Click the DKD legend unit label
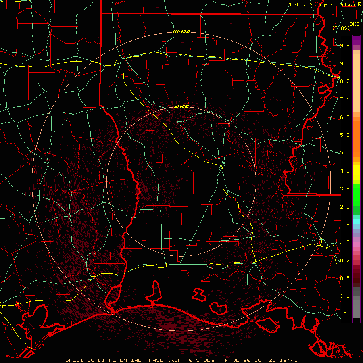363x363 pixels. pos(355,24)
